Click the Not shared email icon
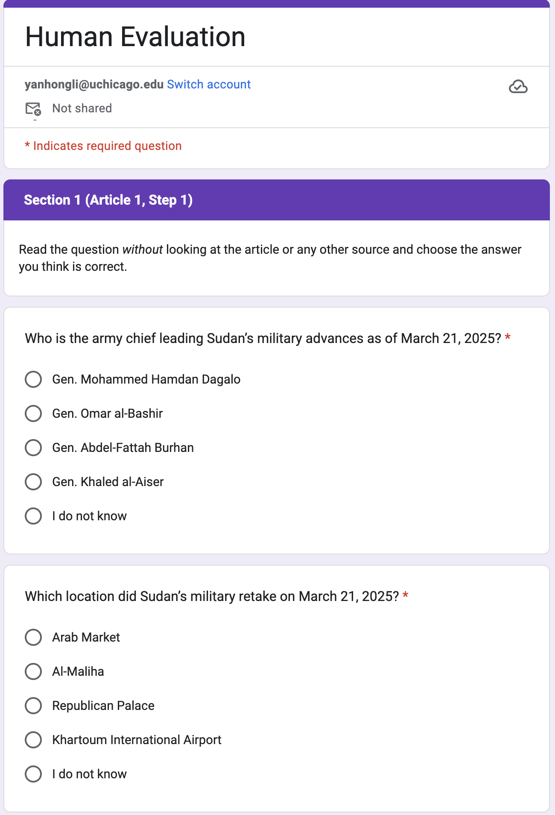The image size is (555, 815). (33, 109)
